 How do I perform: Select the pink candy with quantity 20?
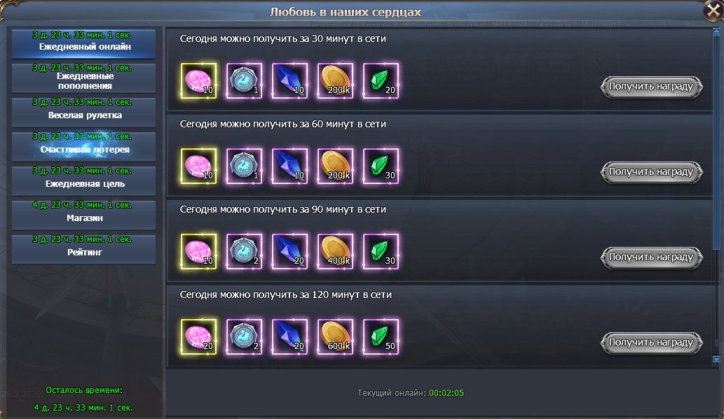point(198,336)
